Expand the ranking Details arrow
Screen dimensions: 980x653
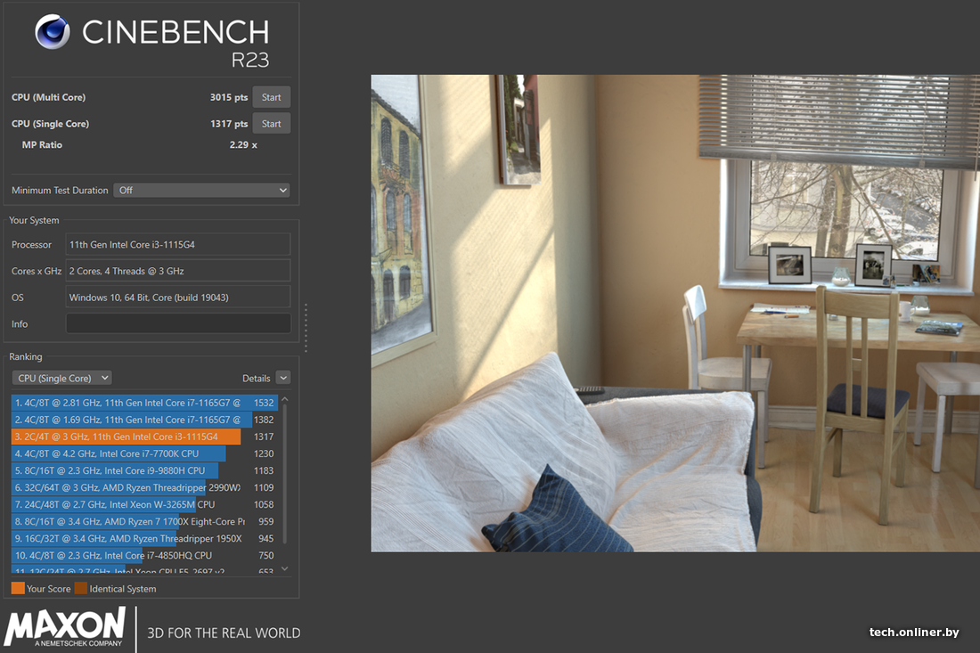[x=283, y=378]
